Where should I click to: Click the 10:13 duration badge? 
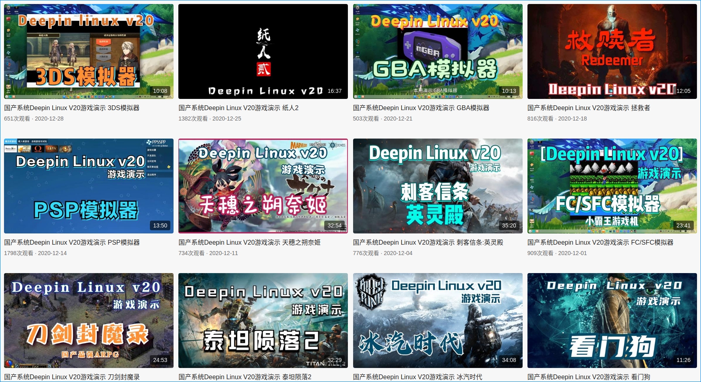(x=509, y=91)
